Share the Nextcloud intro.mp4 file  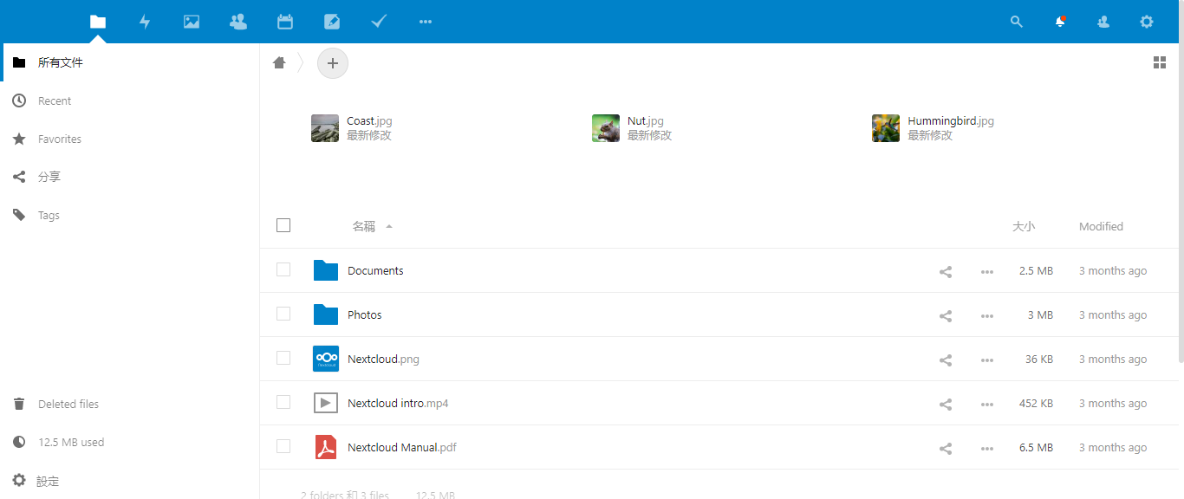(x=946, y=404)
